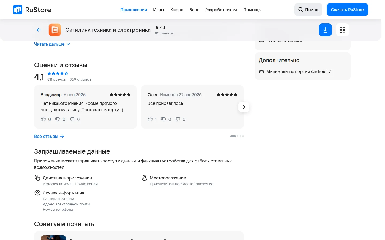This screenshot has width=385, height=240.
Task: Open Владимир's review card text
Action: (82, 106)
